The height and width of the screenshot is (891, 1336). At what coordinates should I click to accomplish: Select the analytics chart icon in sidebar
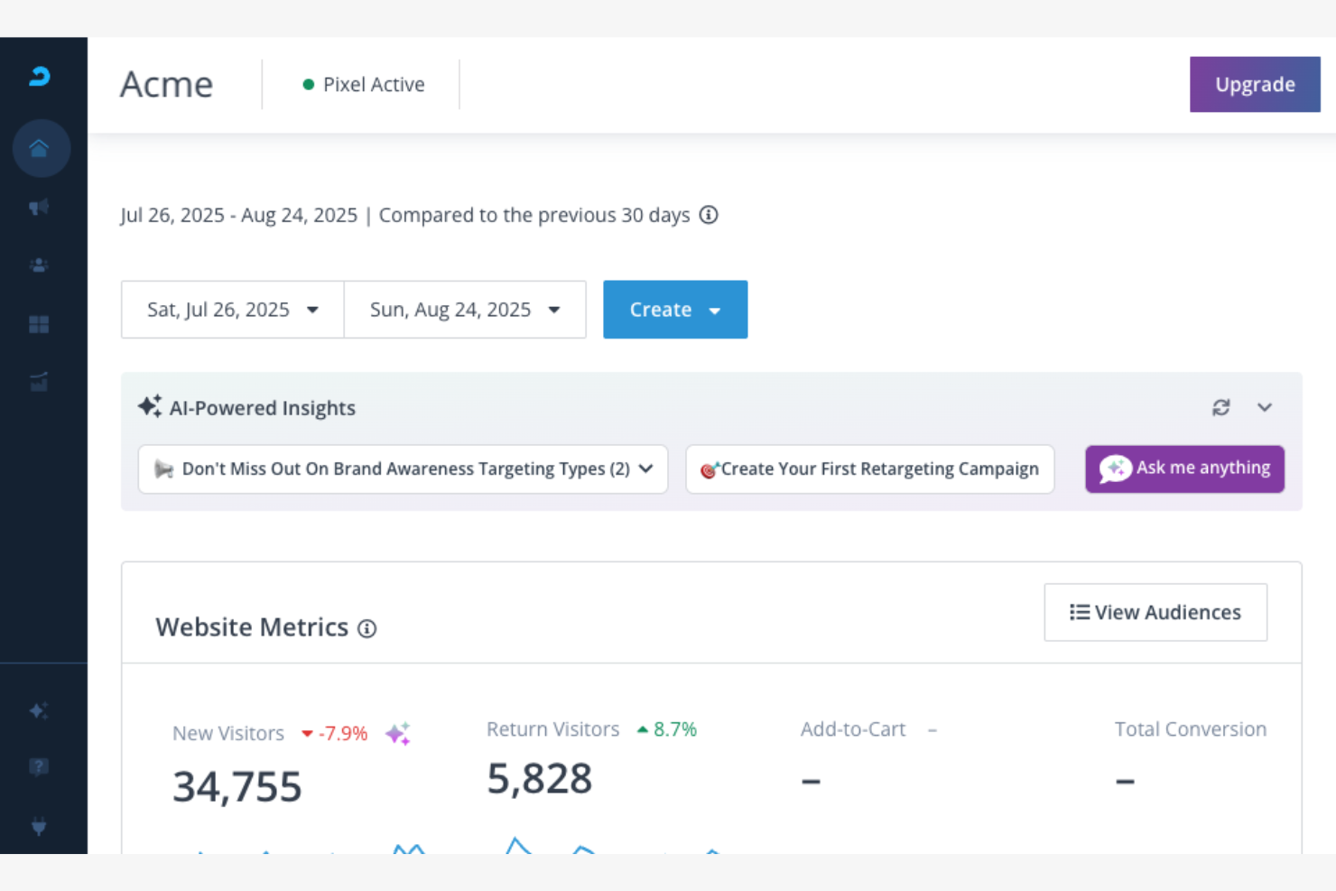(x=39, y=382)
